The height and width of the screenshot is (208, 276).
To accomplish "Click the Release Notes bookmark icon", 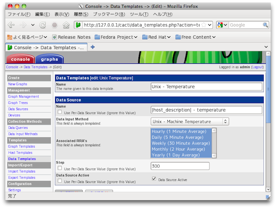I will tap(55, 37).
